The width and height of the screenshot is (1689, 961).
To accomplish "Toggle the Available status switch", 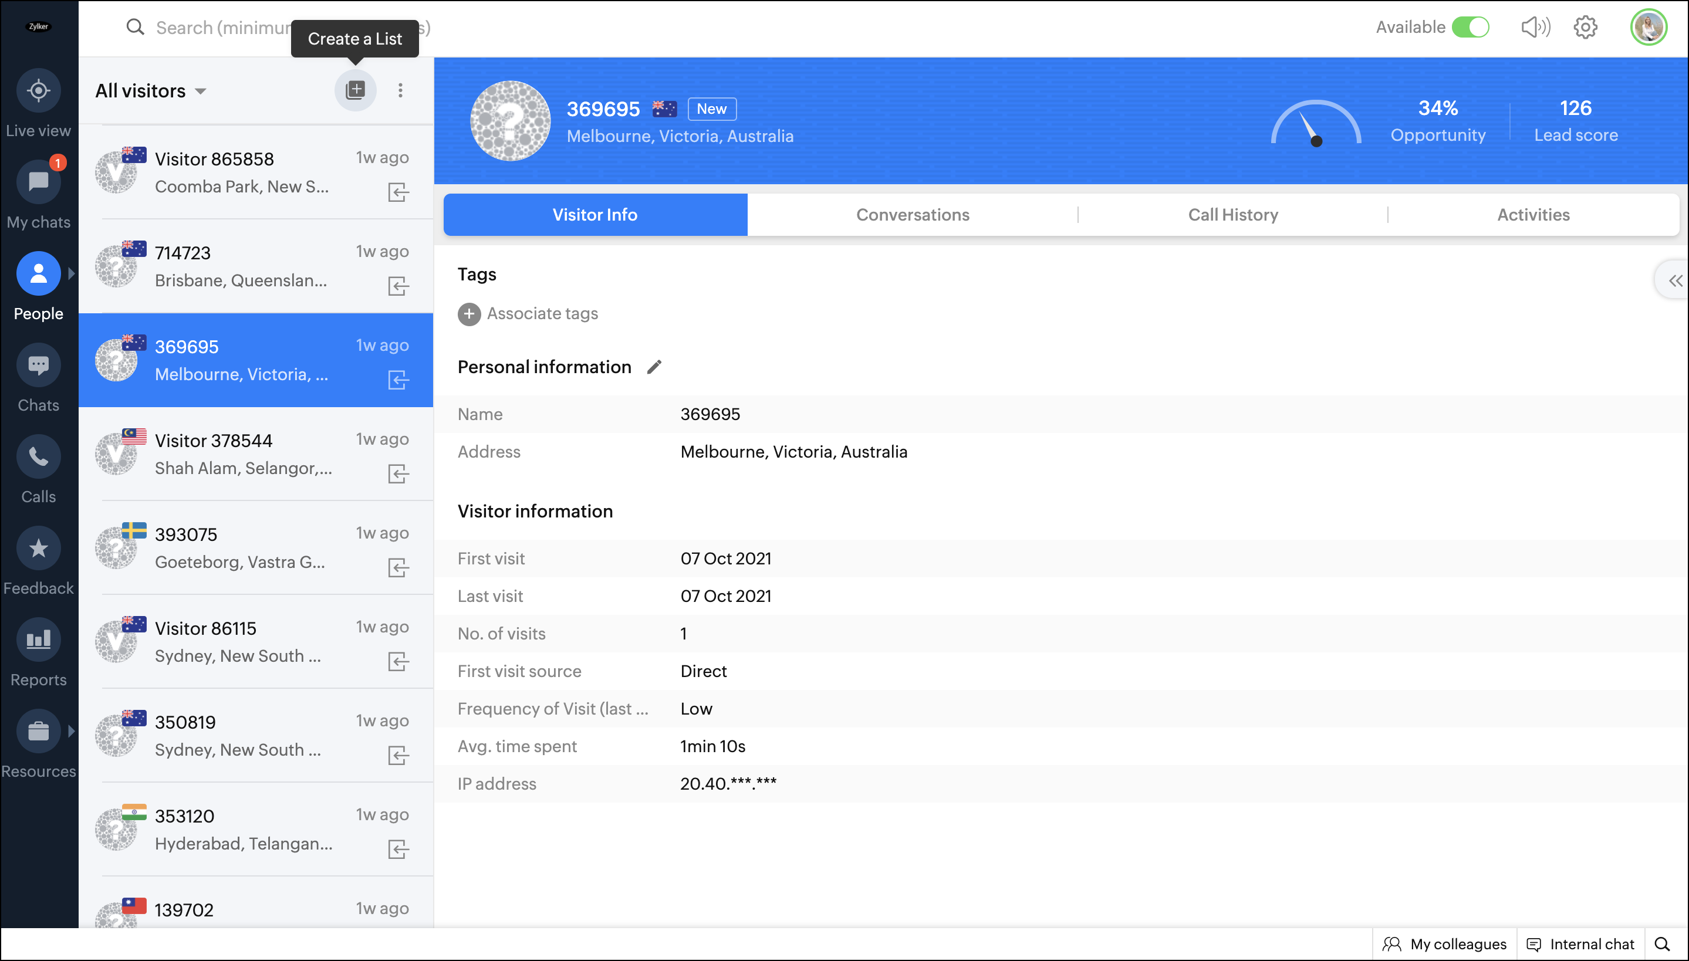I will click(x=1470, y=27).
